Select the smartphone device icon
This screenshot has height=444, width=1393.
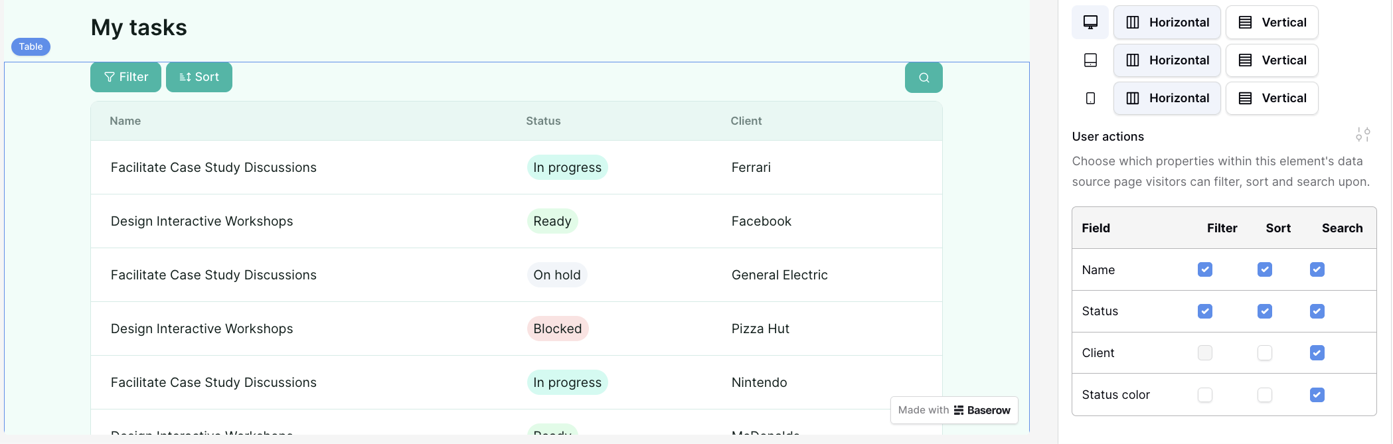click(1090, 98)
